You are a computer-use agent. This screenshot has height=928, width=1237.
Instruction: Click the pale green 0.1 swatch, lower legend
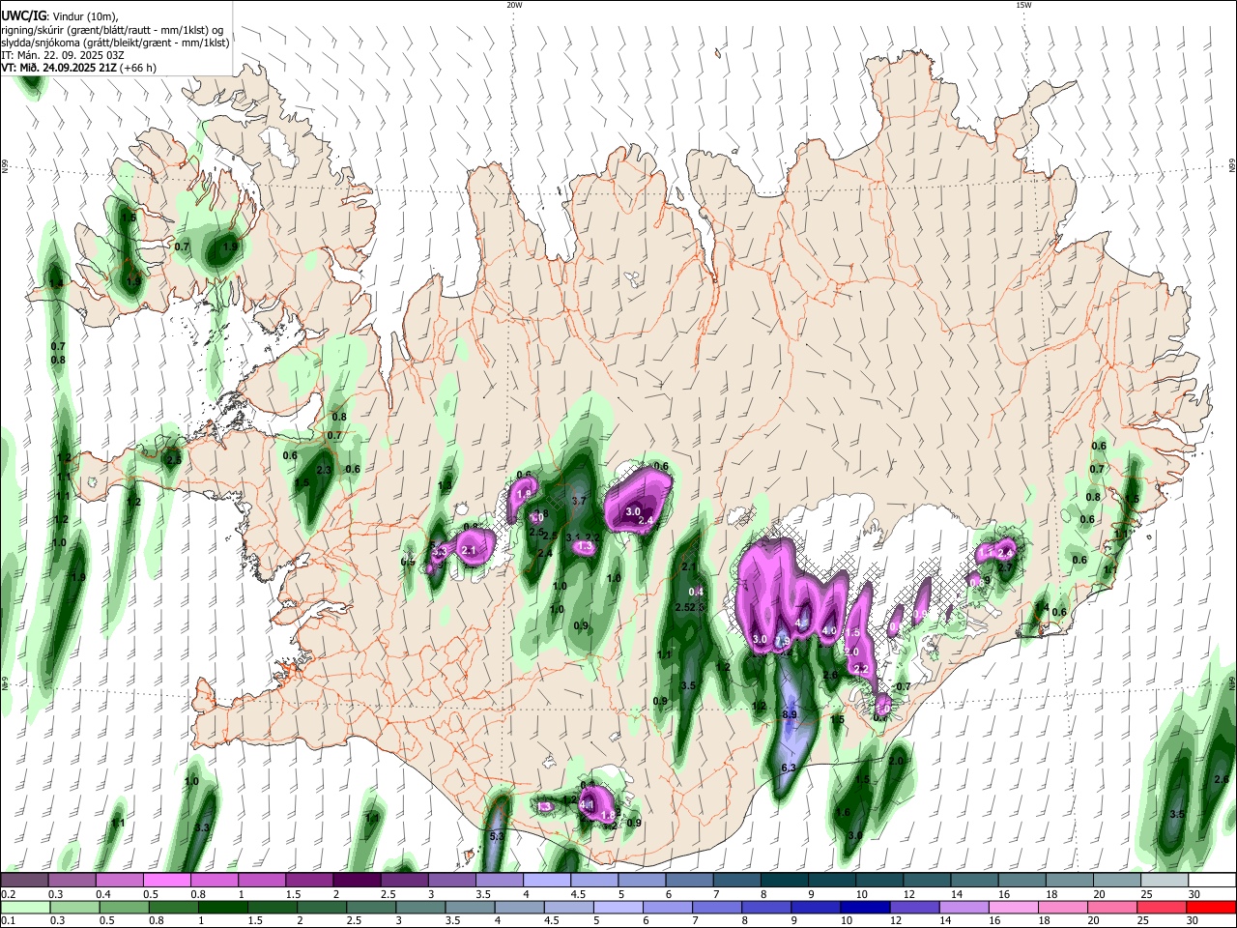click(x=24, y=907)
